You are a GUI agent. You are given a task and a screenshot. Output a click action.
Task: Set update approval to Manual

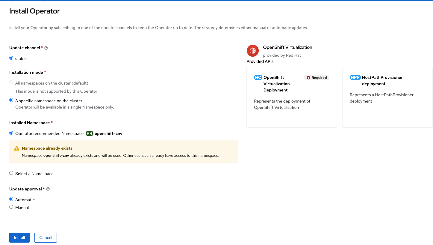(11, 207)
